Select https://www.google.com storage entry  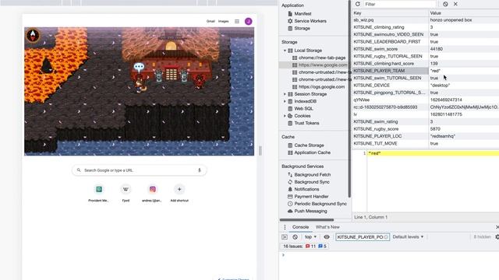[323, 65]
